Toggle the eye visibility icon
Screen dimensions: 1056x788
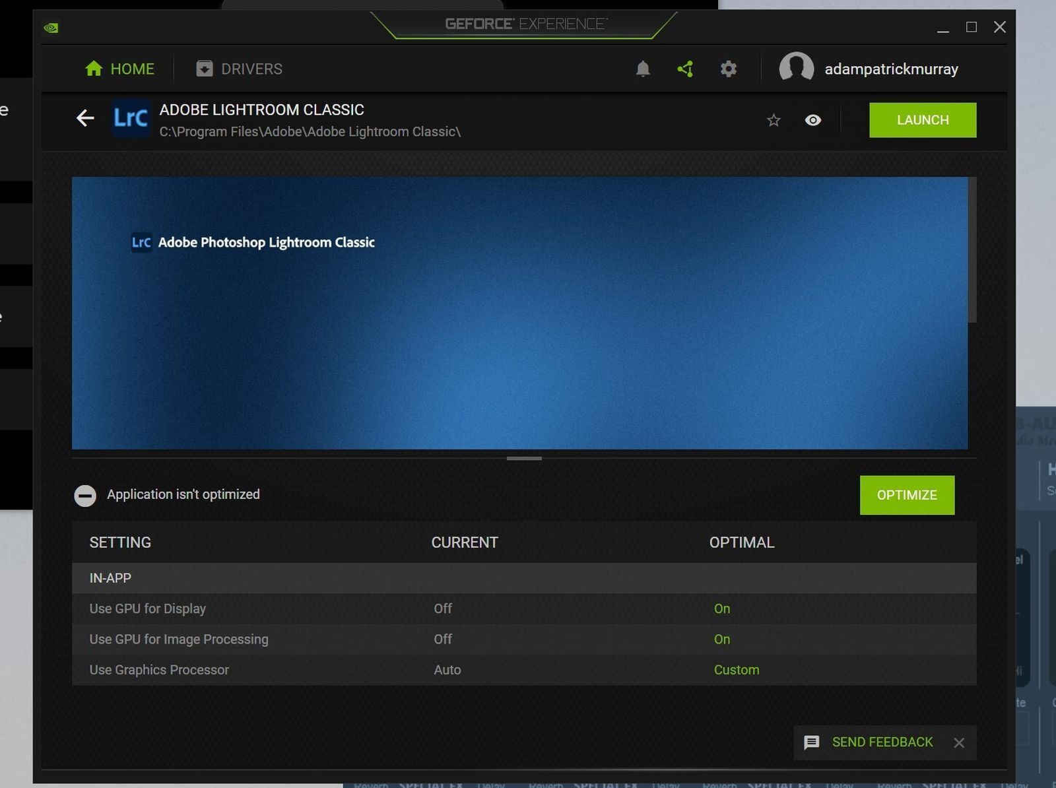pos(813,120)
